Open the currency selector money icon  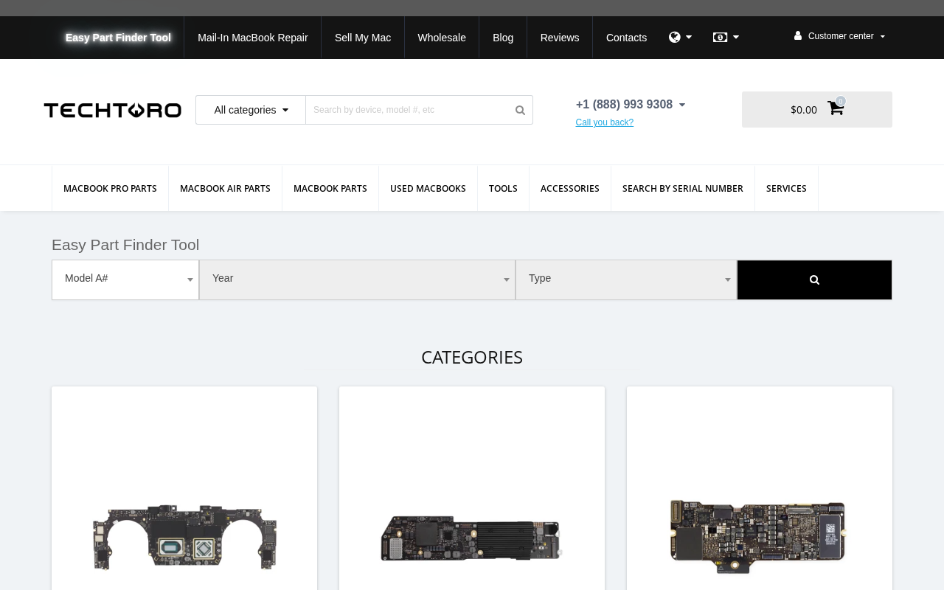tap(720, 38)
